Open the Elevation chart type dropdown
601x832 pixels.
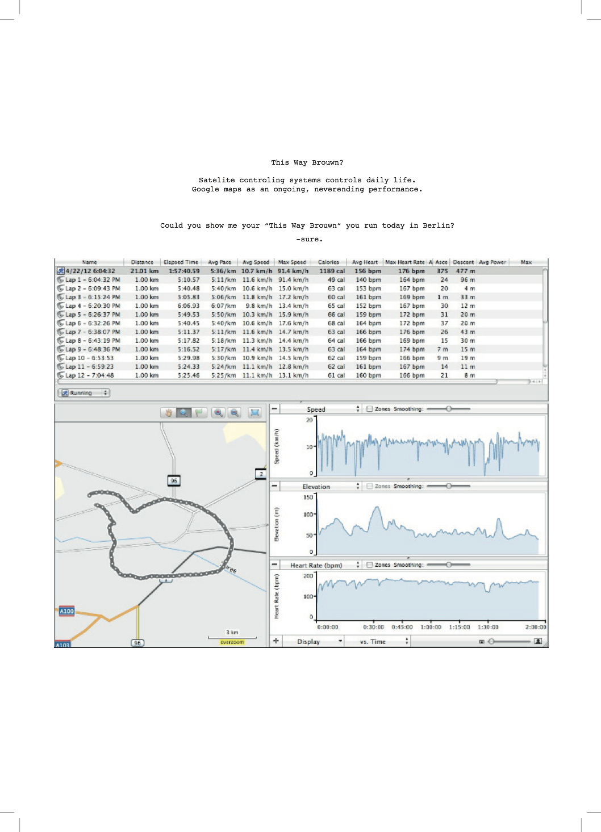(x=321, y=486)
